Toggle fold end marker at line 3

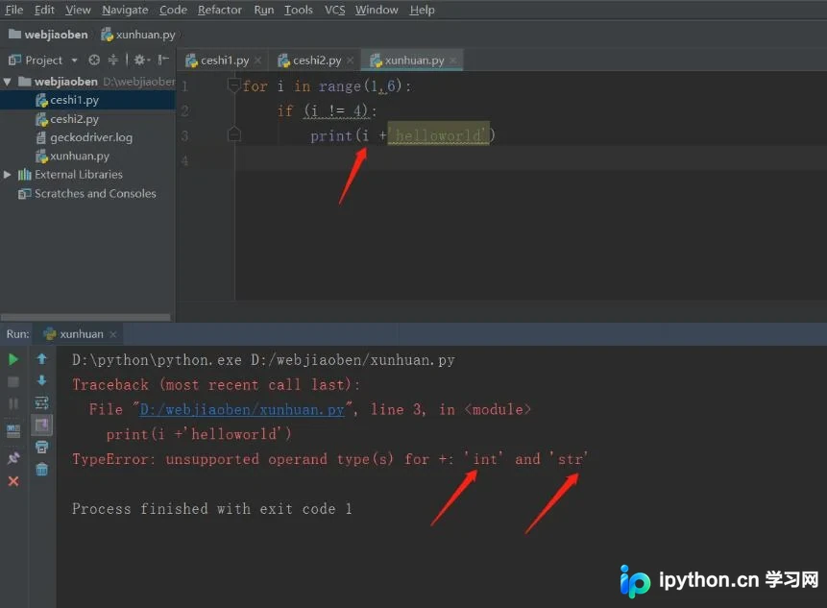[233, 135]
